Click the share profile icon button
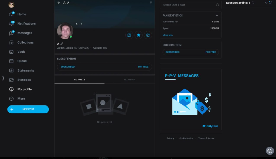This screenshot has width=276, height=159. point(148,35)
